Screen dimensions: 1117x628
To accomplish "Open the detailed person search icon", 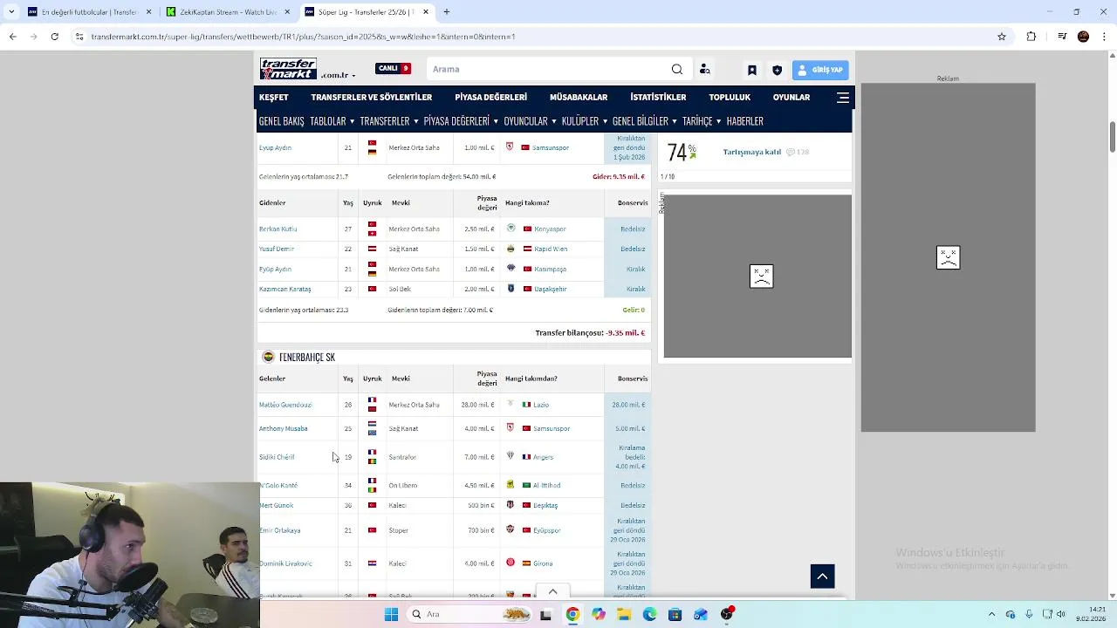I will 704,69.
